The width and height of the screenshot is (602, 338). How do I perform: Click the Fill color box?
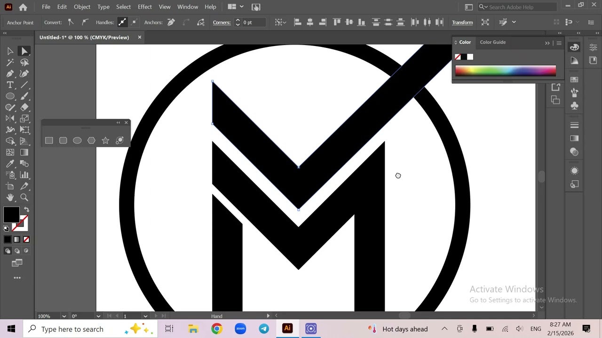[x=11, y=215]
